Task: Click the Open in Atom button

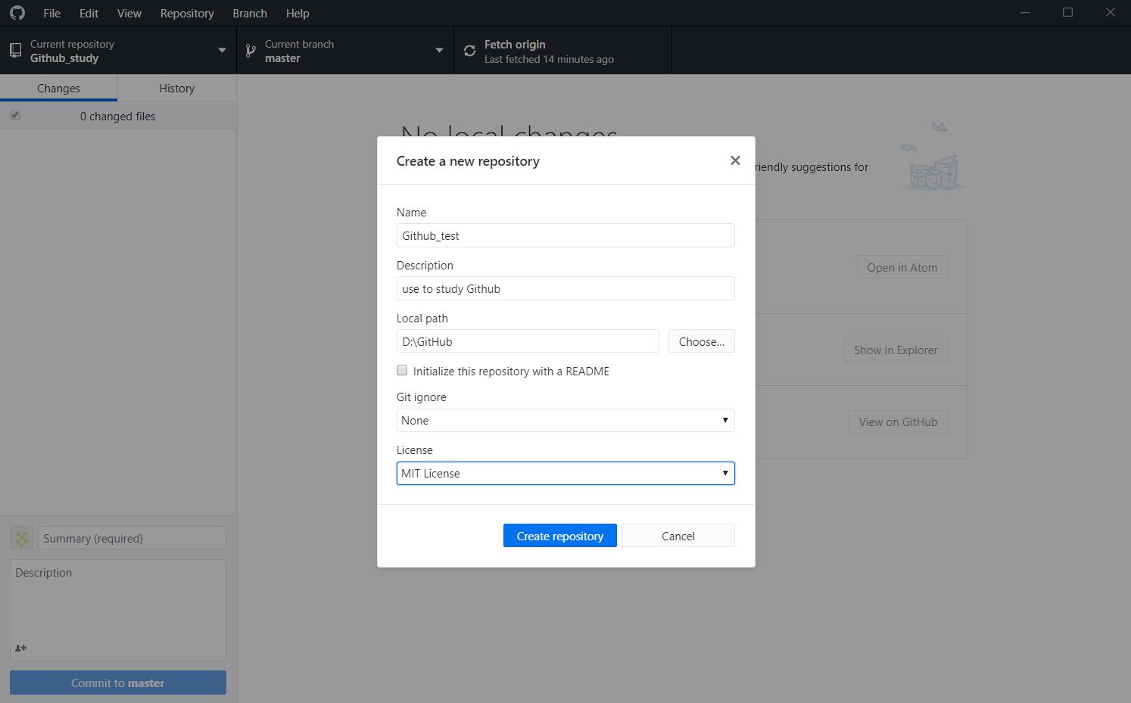Action: tap(902, 266)
